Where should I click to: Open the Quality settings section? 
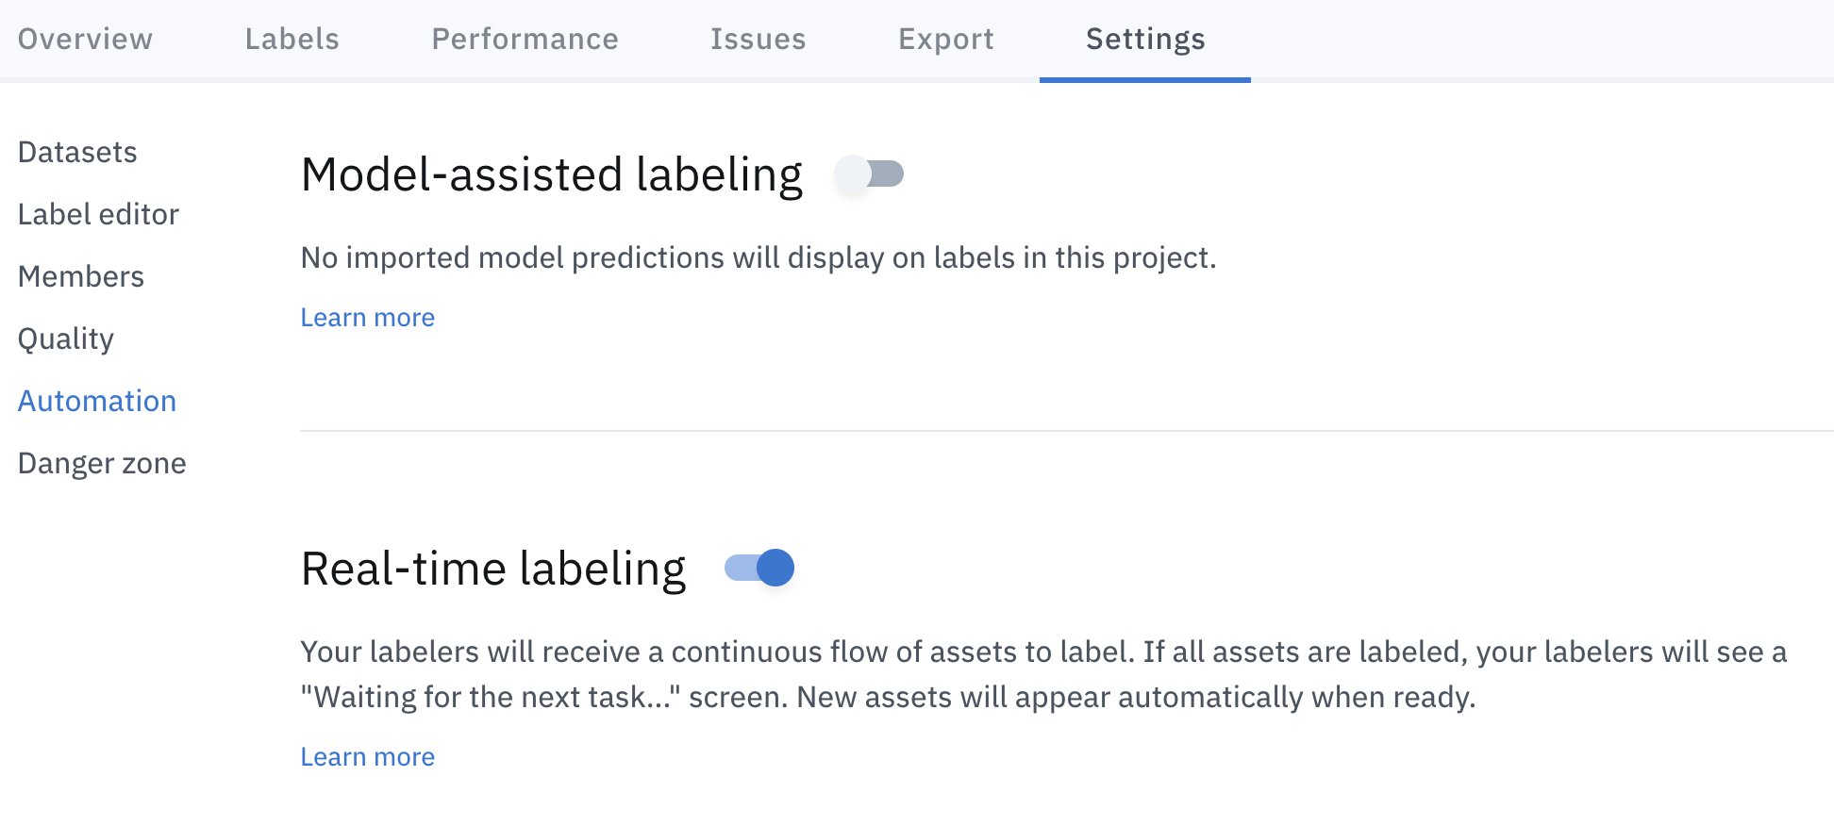66,339
